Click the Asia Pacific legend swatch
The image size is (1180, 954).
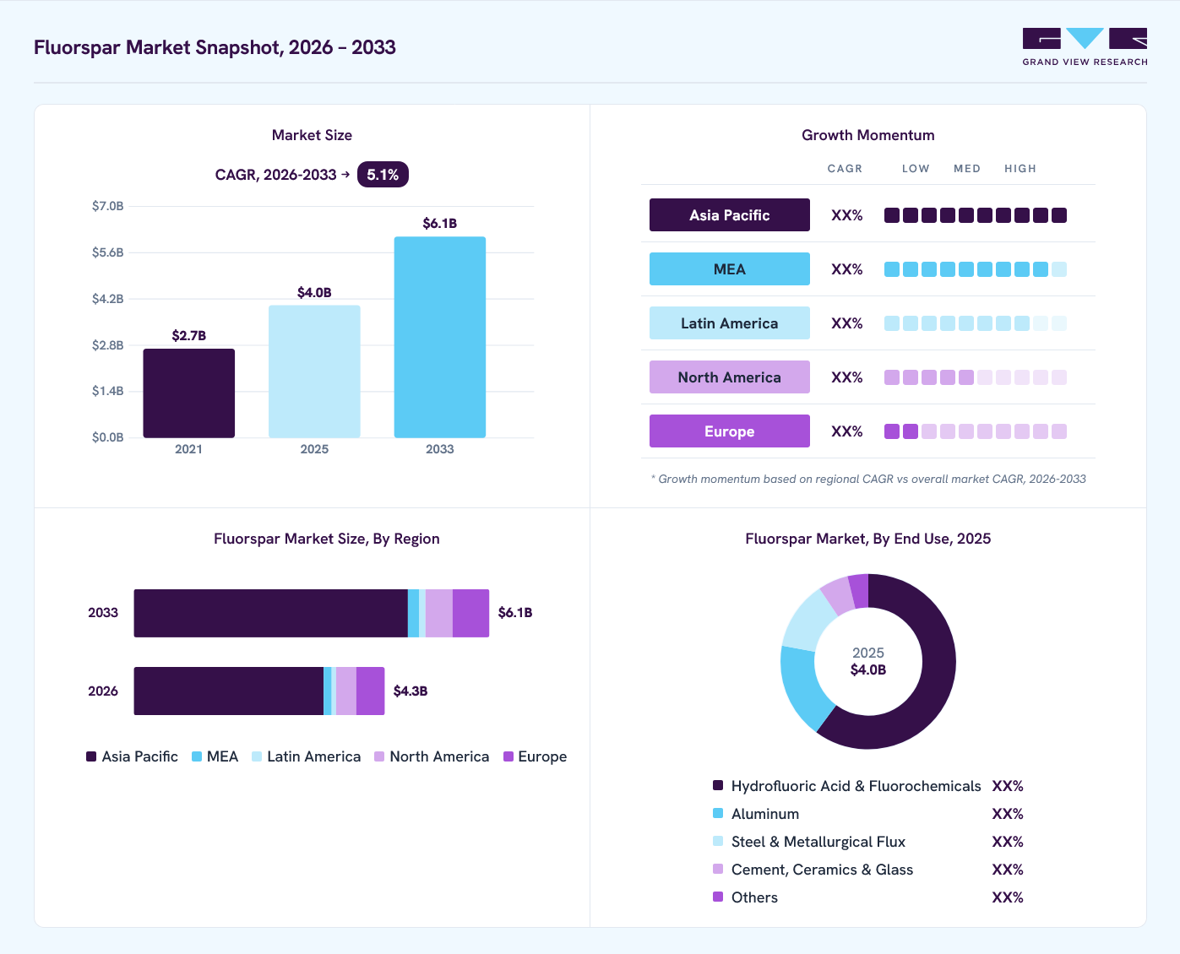pyautogui.click(x=91, y=756)
